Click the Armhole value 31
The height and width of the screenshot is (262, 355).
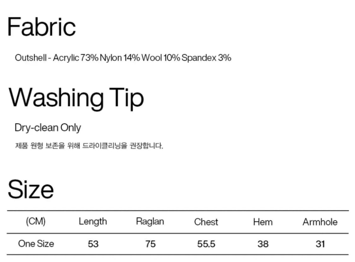pos(320,244)
